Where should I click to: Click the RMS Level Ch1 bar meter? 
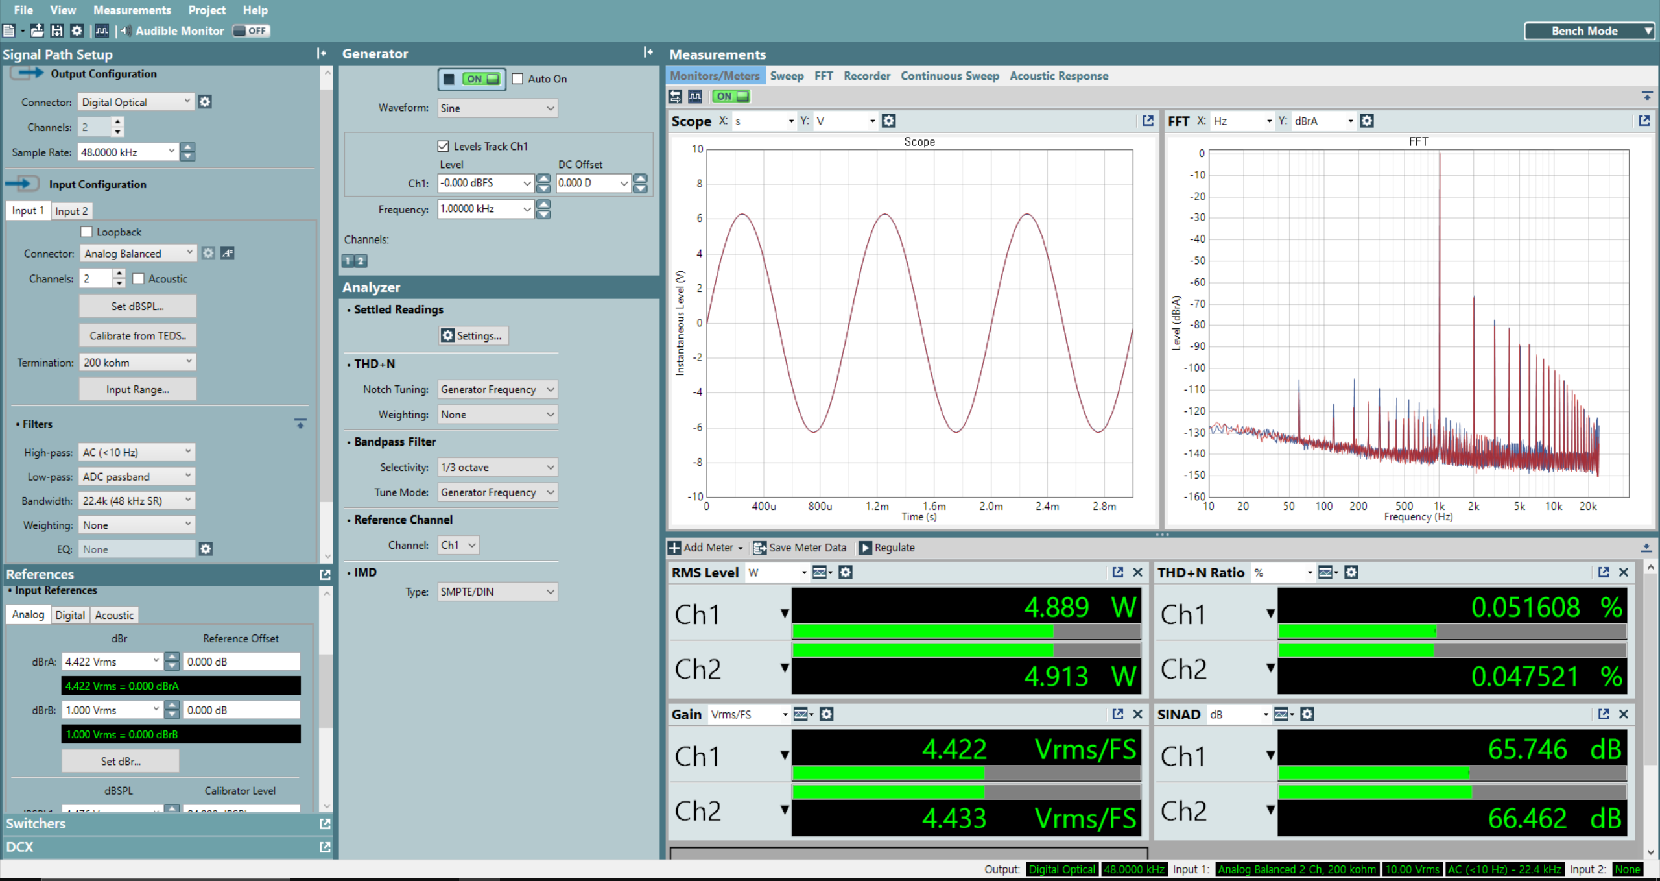tap(966, 631)
